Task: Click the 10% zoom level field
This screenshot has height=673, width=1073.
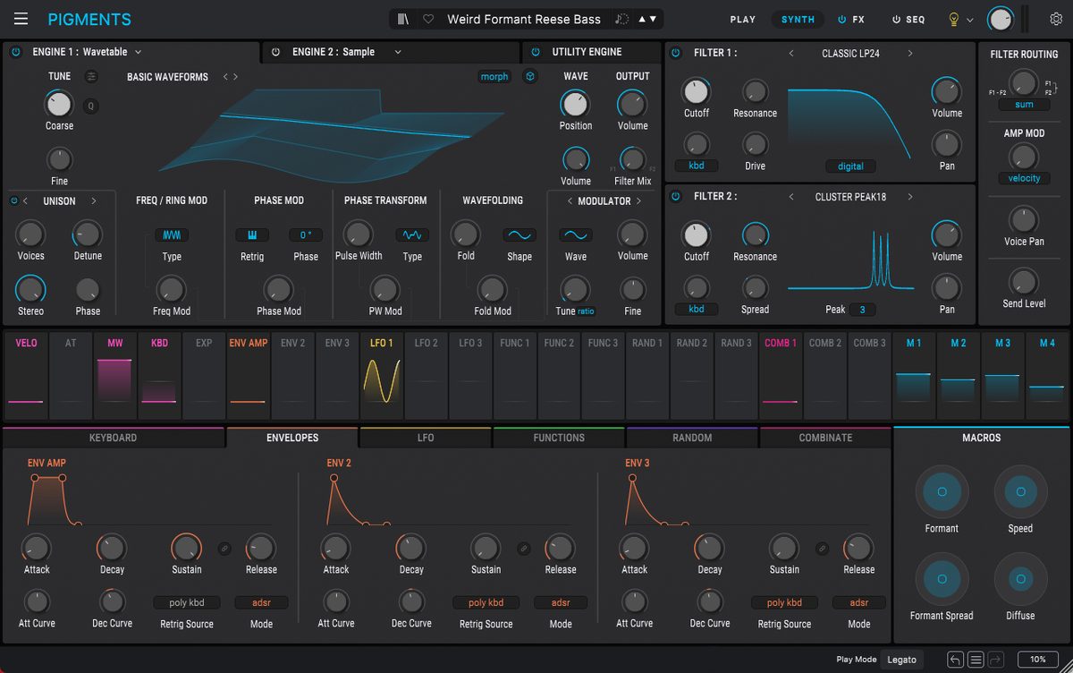Action: pyautogui.click(x=1037, y=660)
